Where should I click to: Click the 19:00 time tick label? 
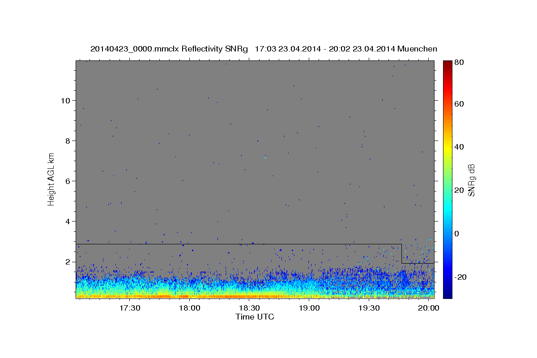click(x=309, y=308)
